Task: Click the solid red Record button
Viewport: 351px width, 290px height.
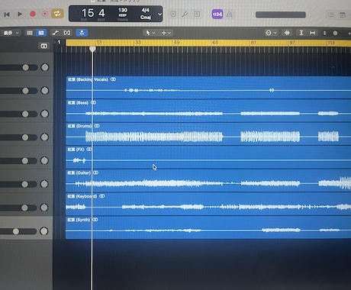Action: (x=33, y=14)
